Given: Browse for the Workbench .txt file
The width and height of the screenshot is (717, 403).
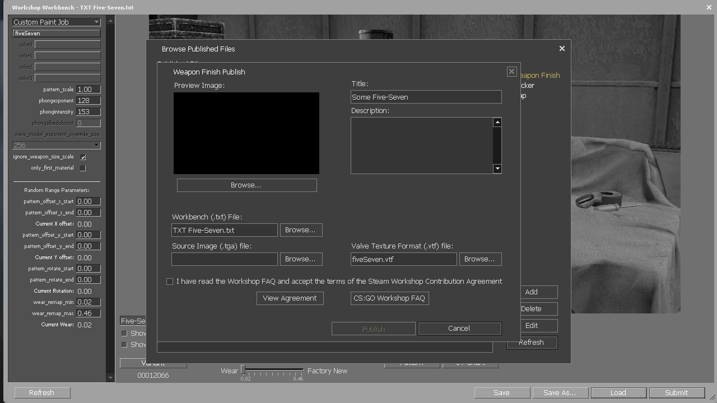Looking at the screenshot, I should pyautogui.click(x=301, y=230).
